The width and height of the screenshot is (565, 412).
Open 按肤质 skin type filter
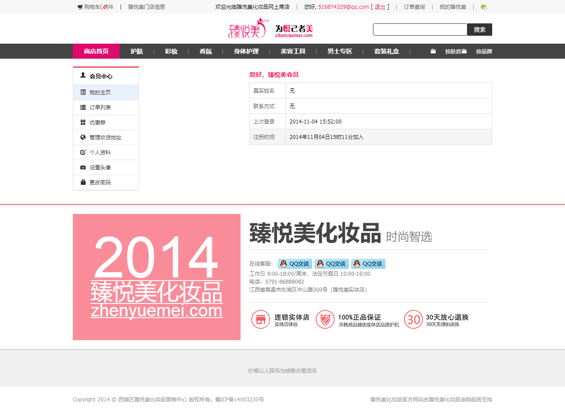[453, 52]
